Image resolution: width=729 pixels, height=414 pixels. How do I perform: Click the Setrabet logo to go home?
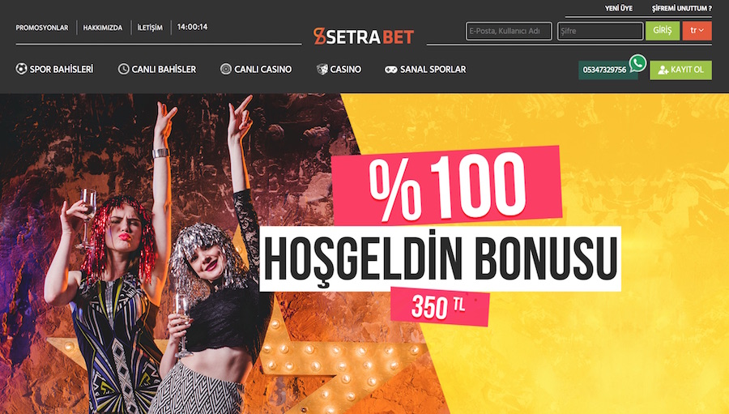pyautogui.click(x=363, y=36)
